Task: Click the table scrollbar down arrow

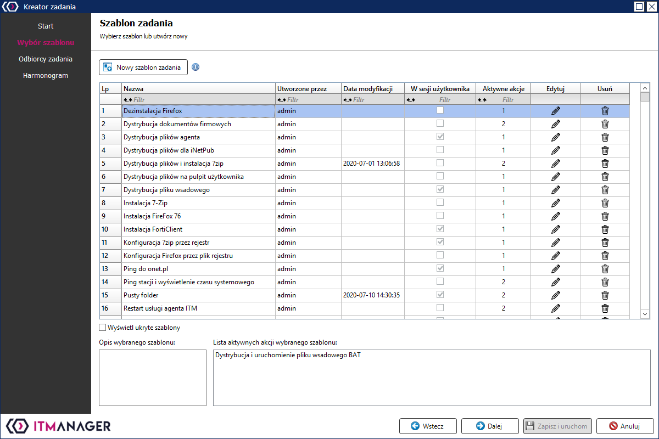Action: tap(645, 313)
